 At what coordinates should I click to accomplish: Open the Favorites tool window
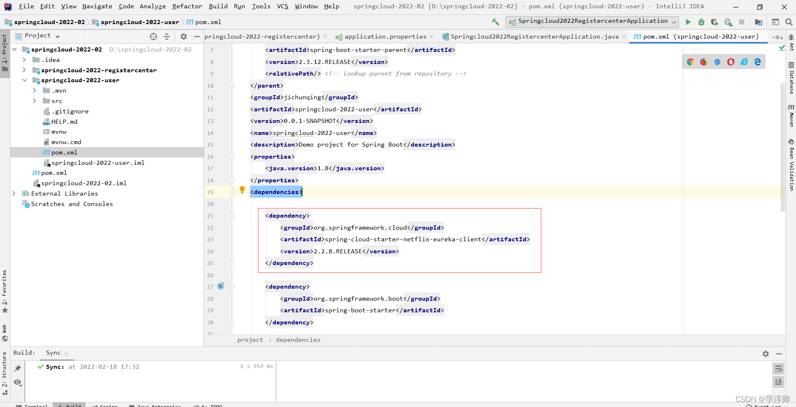pyautogui.click(x=5, y=292)
